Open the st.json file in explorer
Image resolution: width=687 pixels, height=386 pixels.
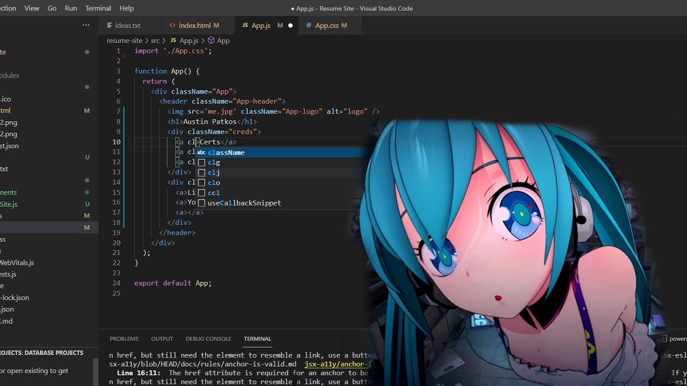click(9, 146)
